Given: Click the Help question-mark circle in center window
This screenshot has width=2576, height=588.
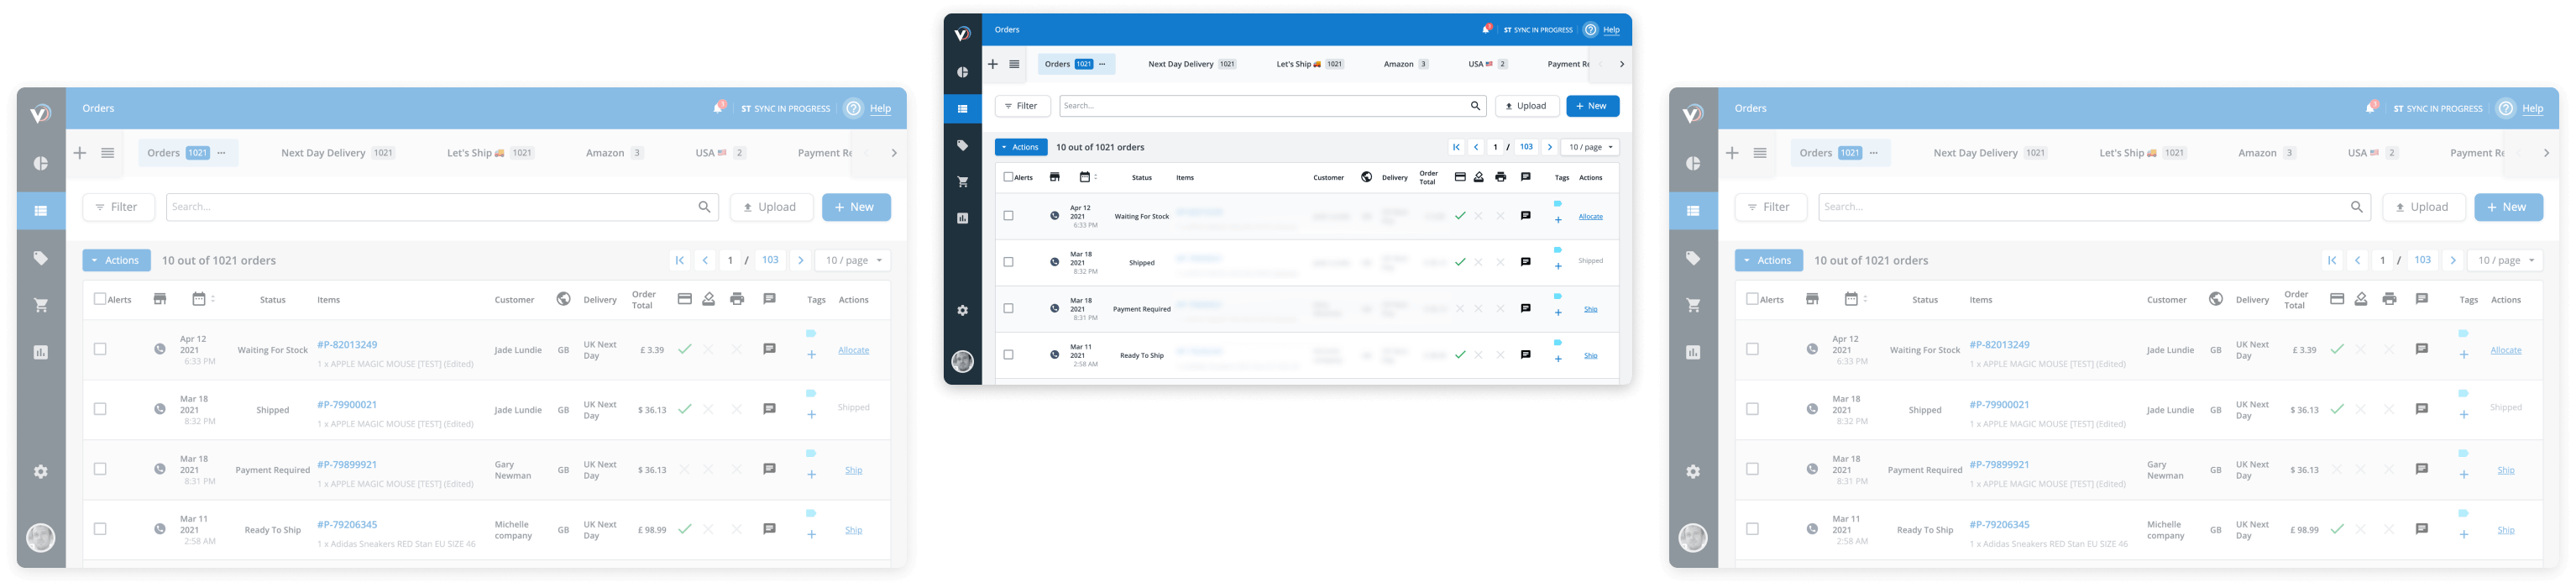Looking at the screenshot, I should click(1590, 30).
